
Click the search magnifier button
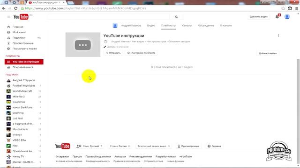pos(176,17)
